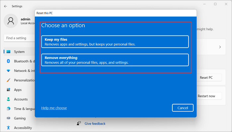Open the Help me choose link
Image resolution: width=232 pixels, height=132 pixels.
point(54,108)
